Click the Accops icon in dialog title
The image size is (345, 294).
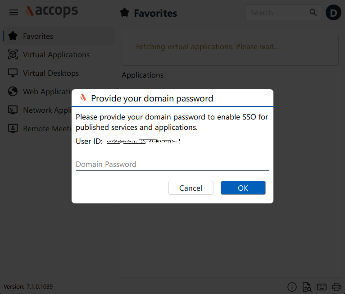pos(83,97)
